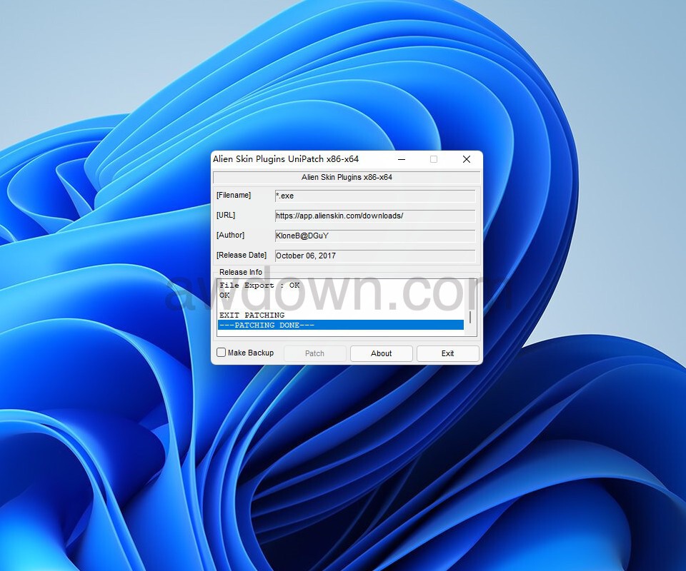Close the Alien Skin UniPatch window
The height and width of the screenshot is (571, 686).
(x=467, y=159)
